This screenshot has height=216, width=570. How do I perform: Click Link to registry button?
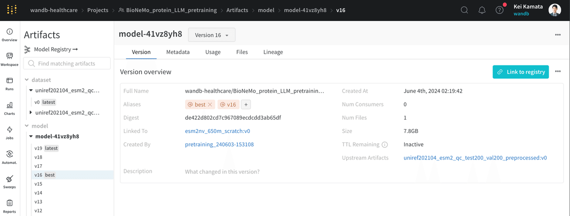pyautogui.click(x=521, y=72)
